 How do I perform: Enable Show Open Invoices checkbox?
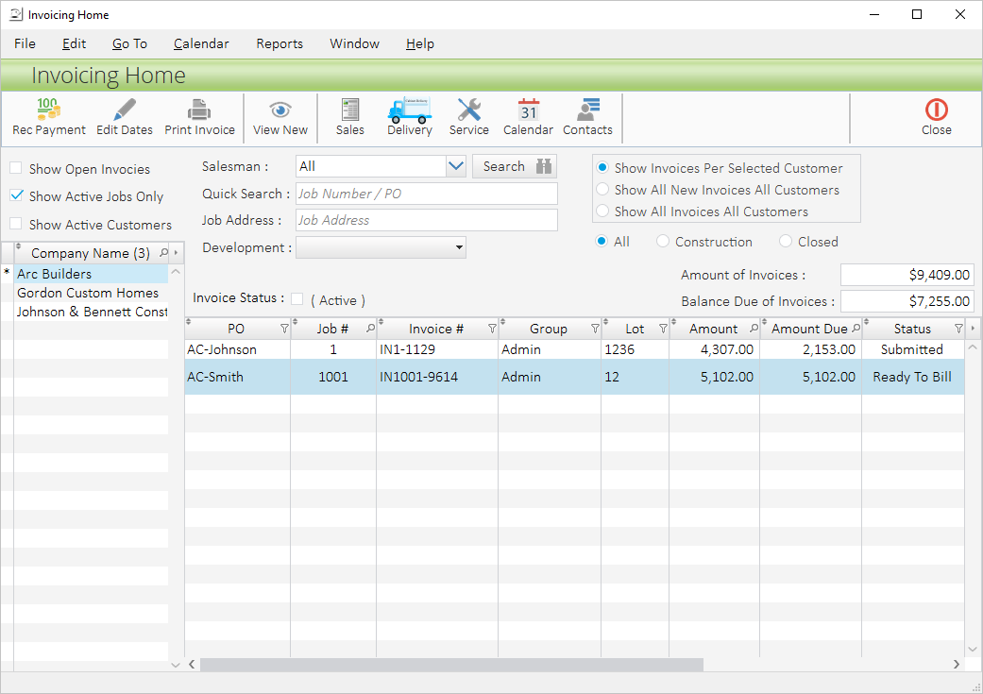16,169
